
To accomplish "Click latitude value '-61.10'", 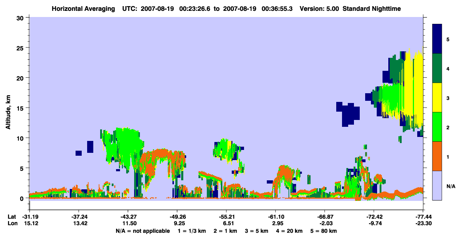I will [275, 217].
